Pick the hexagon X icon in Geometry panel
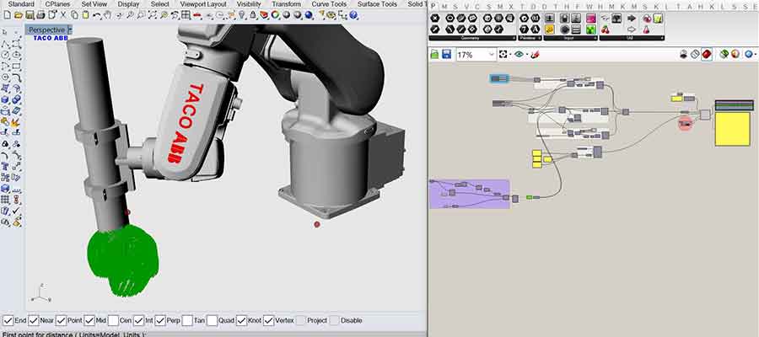759x337 pixels. coord(435,19)
